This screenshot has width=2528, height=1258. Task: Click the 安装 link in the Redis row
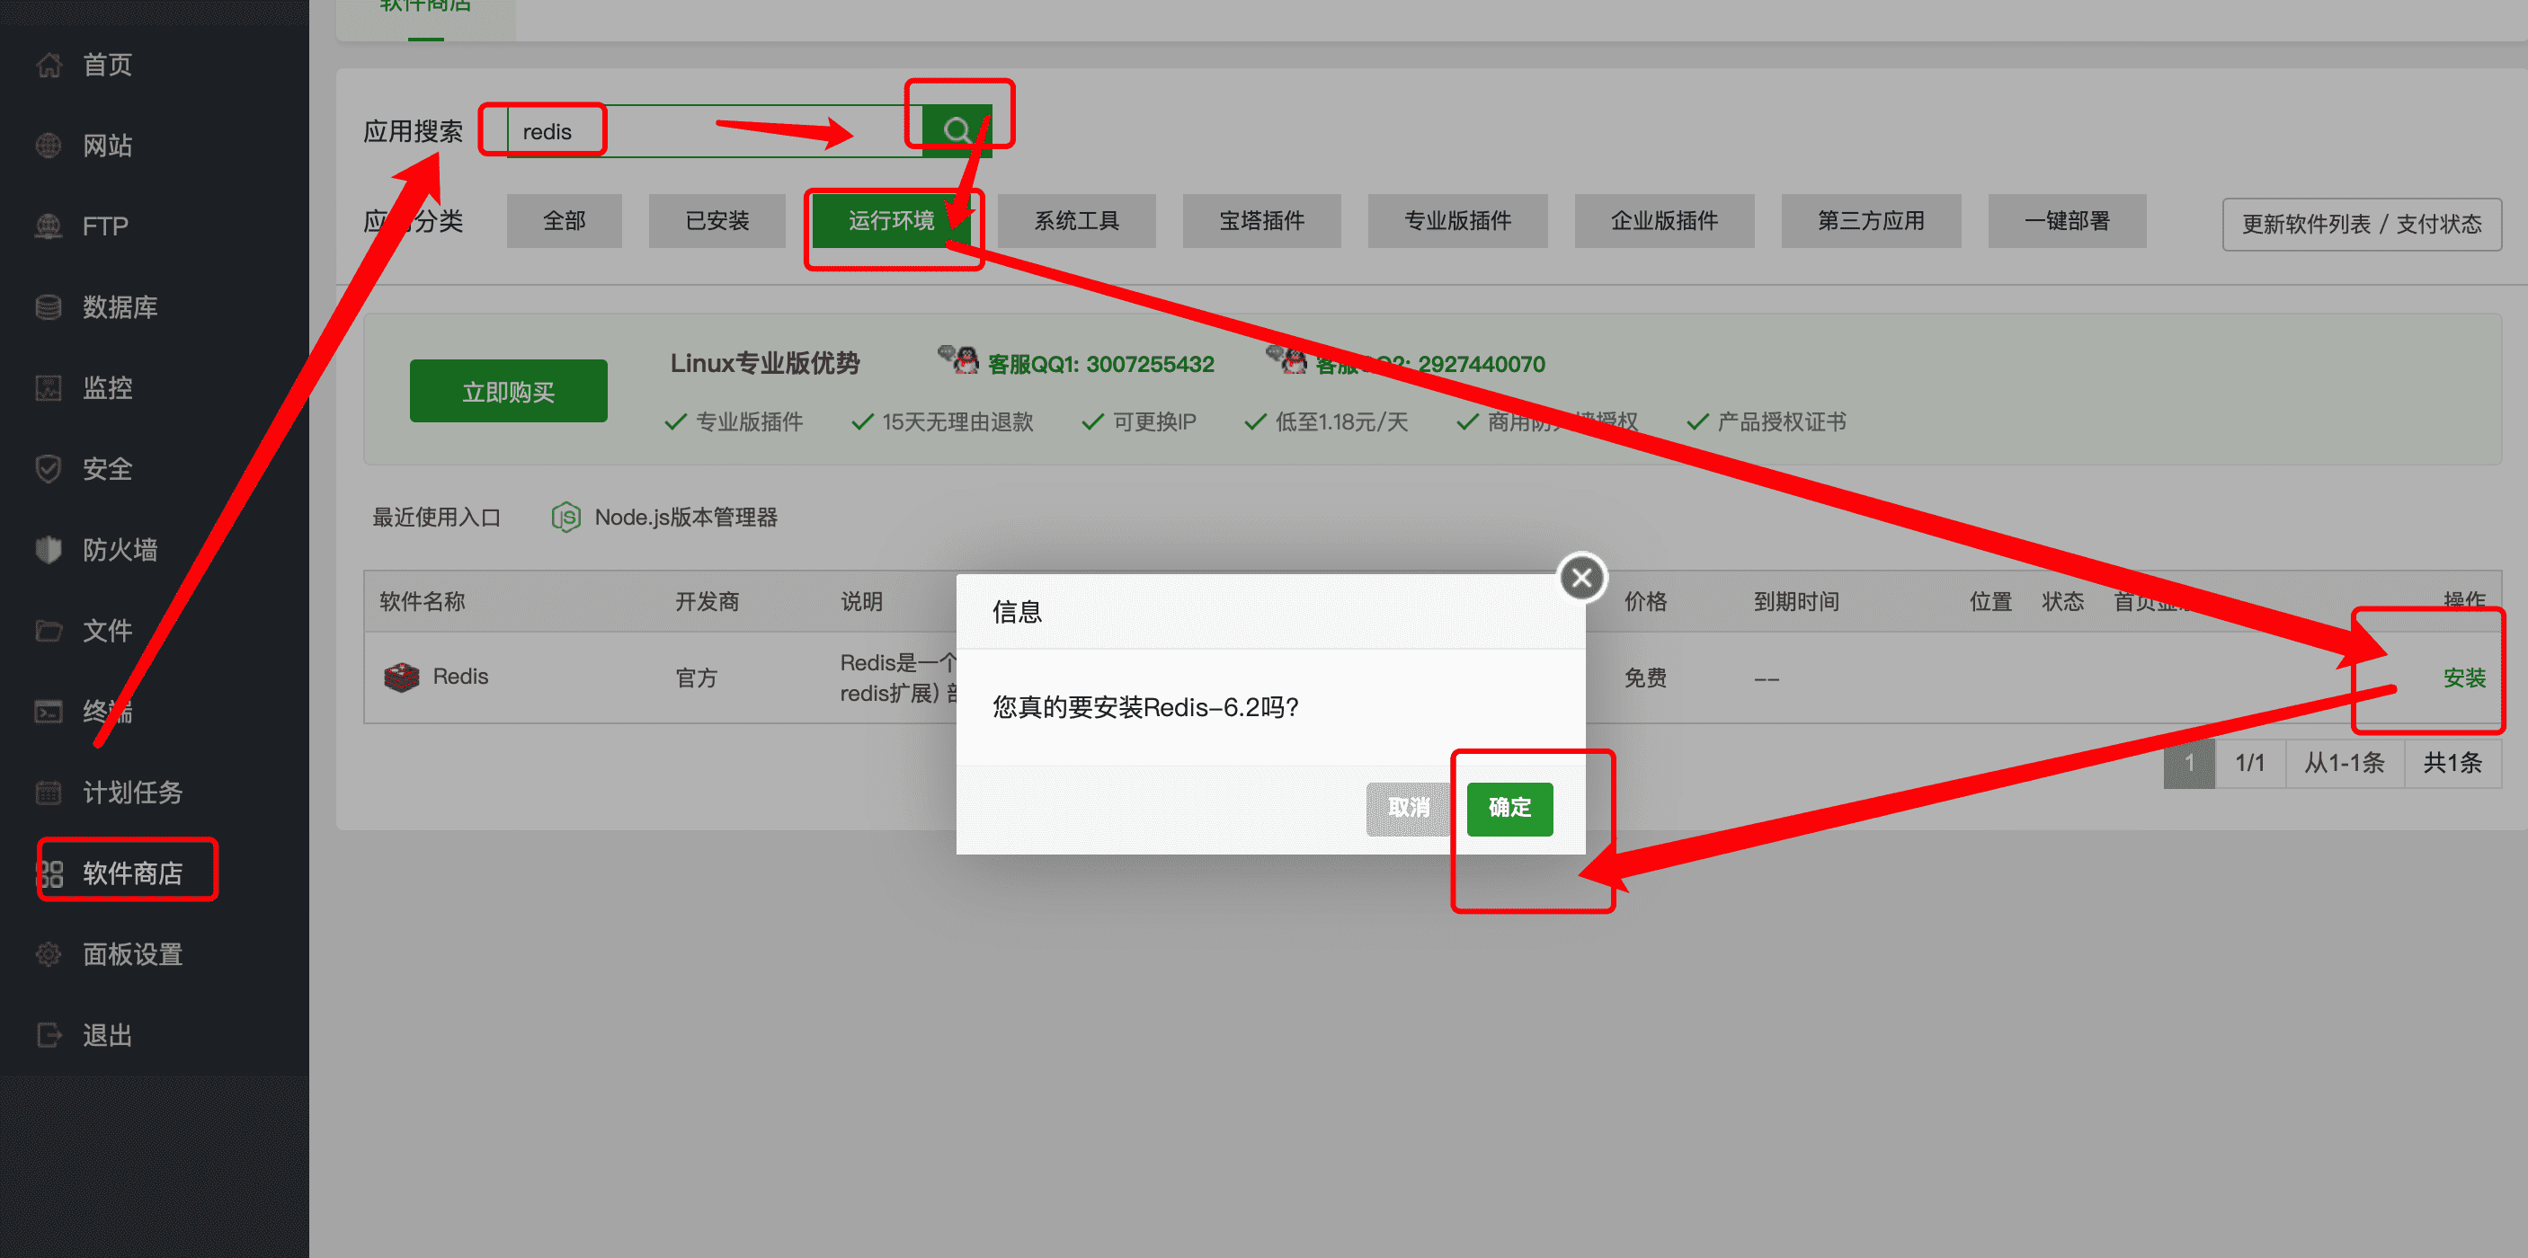pyautogui.click(x=2464, y=678)
